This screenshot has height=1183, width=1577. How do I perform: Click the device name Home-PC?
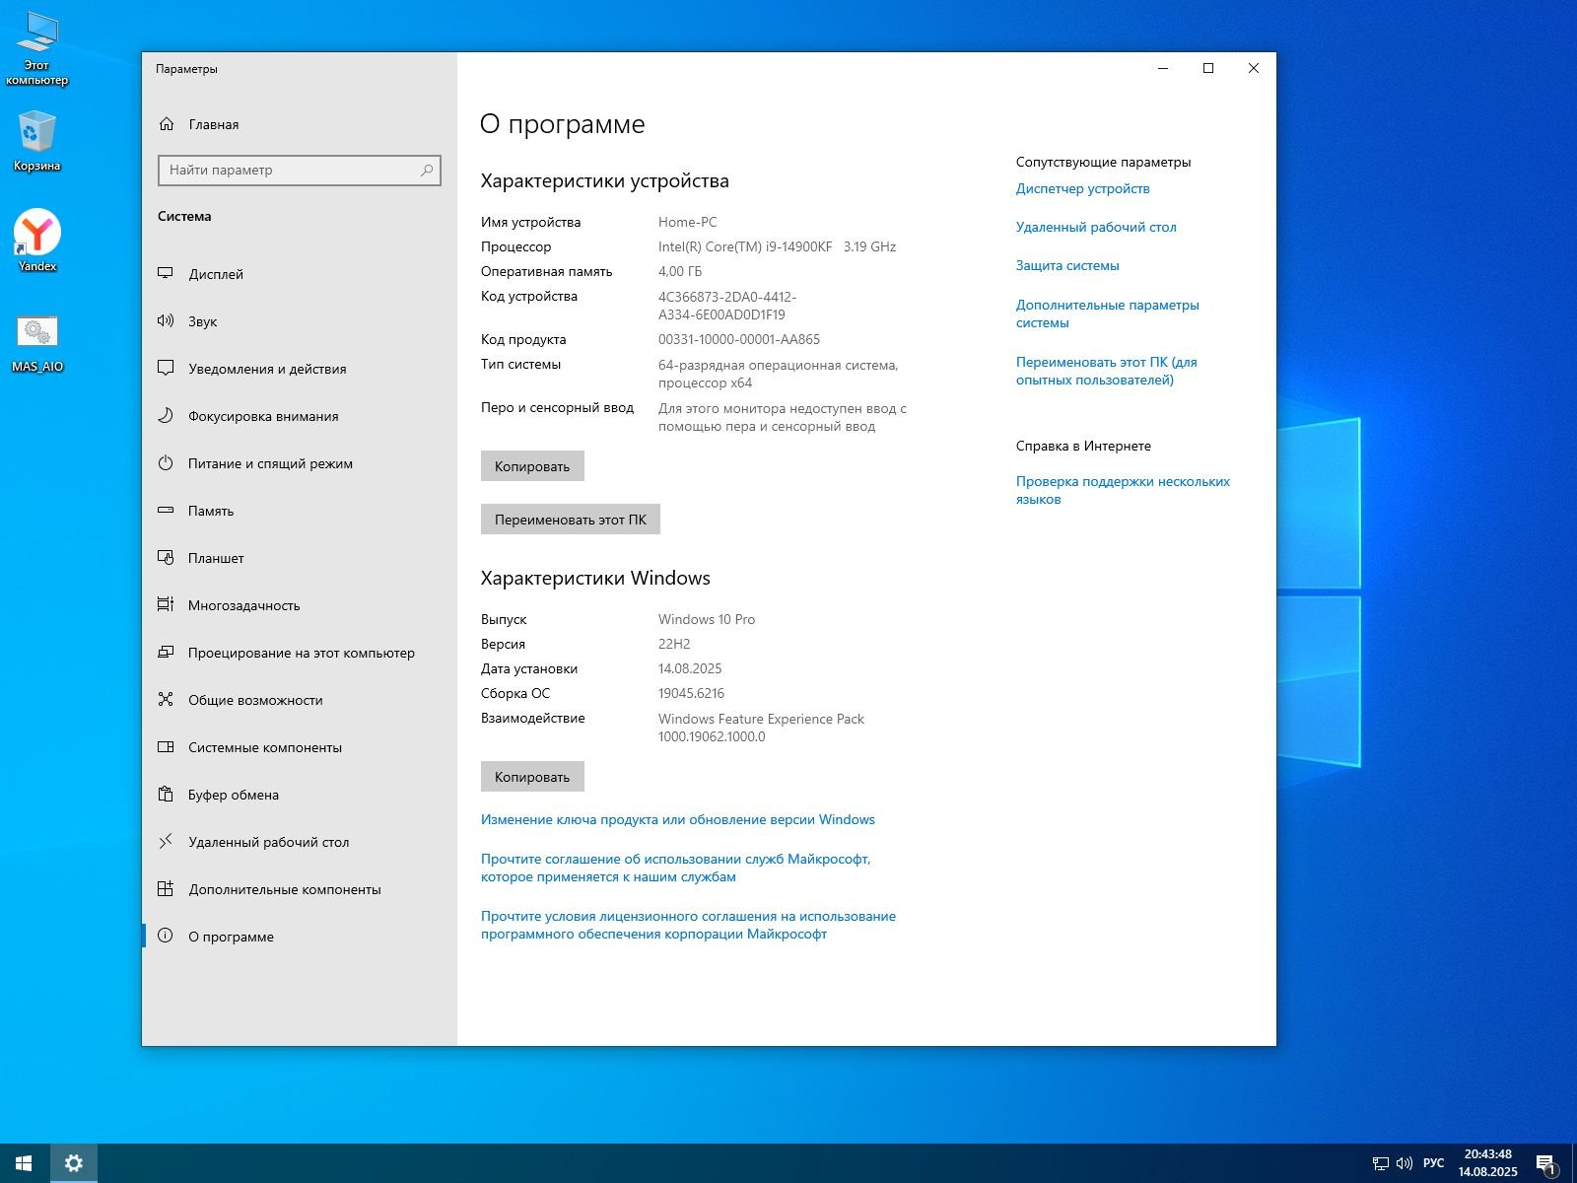click(x=688, y=222)
